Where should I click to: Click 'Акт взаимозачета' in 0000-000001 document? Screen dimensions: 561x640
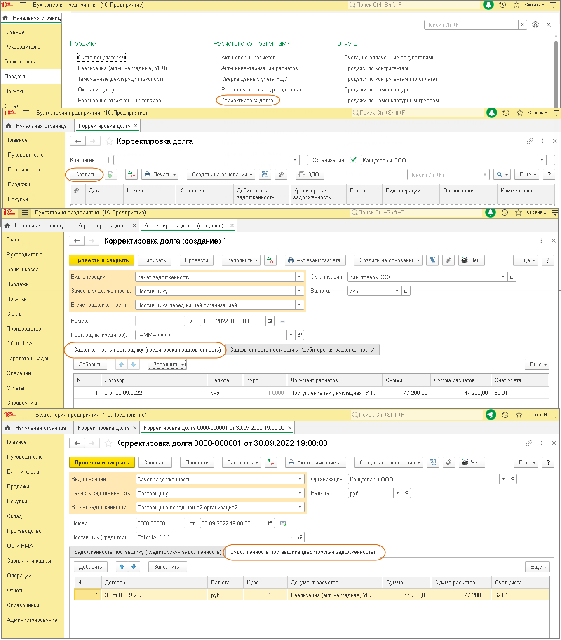click(x=316, y=463)
